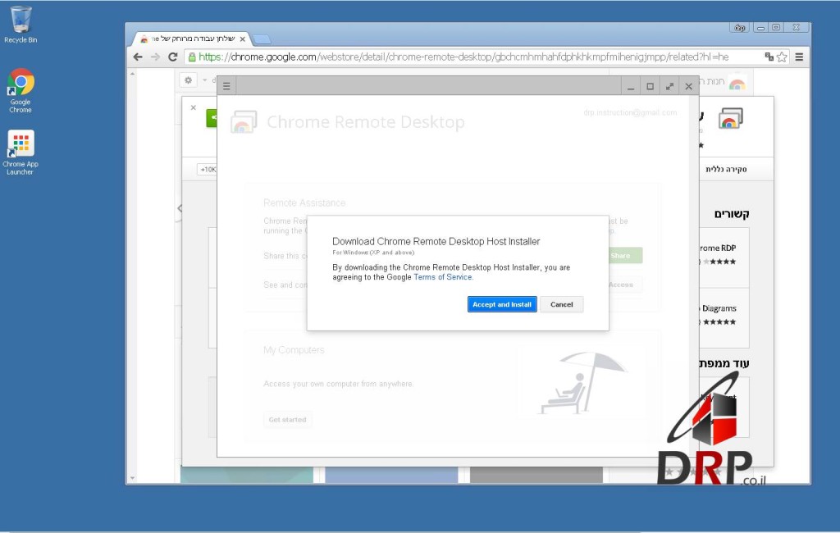Open the Terms of Service link

point(443,277)
